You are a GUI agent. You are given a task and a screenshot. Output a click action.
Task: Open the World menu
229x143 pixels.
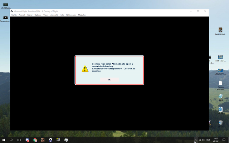click(x=30, y=15)
